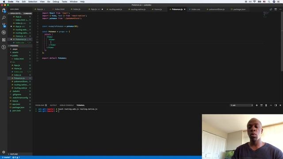The width and height of the screenshot is (283, 159).
Task: Switch to the index.css editor tab
Action: click(195, 9)
